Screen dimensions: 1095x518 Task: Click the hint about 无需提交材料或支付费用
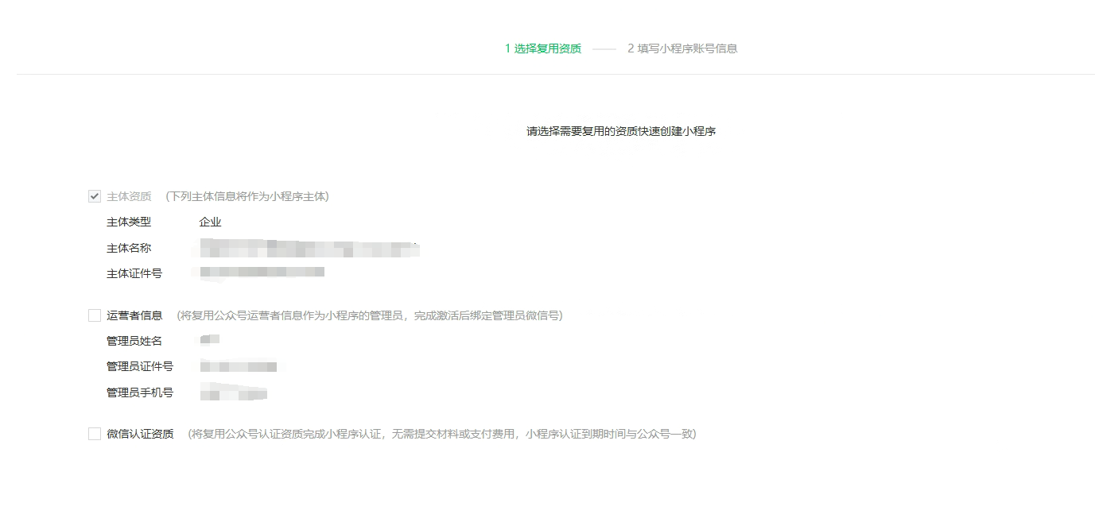pyautogui.click(x=442, y=434)
